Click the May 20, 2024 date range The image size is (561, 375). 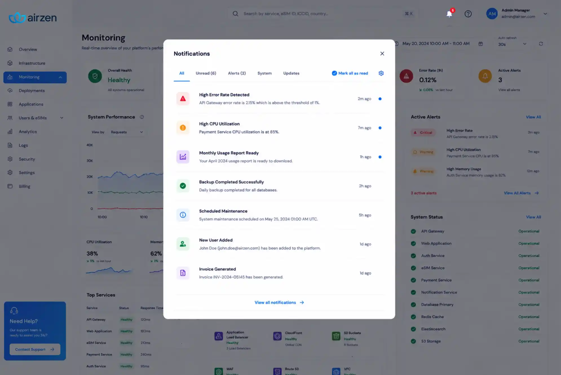click(x=436, y=44)
